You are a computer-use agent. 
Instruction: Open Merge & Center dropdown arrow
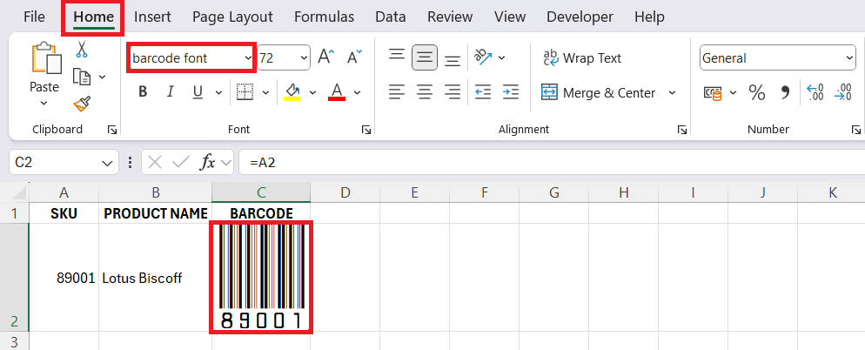click(672, 93)
